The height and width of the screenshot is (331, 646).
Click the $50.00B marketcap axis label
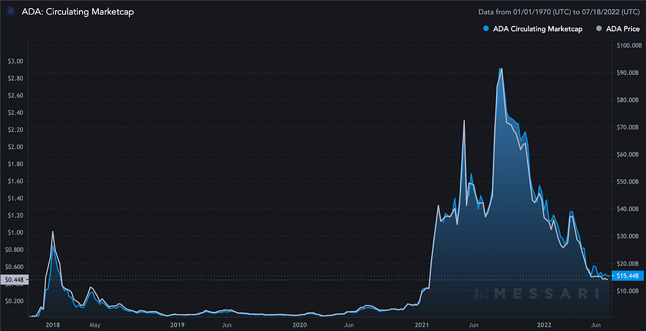(628, 182)
